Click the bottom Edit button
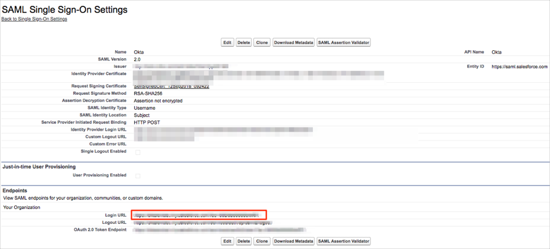 pyautogui.click(x=227, y=241)
